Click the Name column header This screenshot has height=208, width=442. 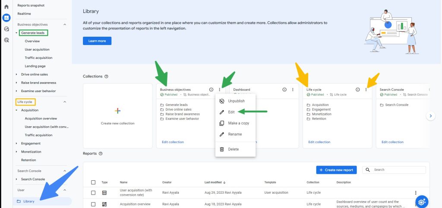tap(123, 182)
